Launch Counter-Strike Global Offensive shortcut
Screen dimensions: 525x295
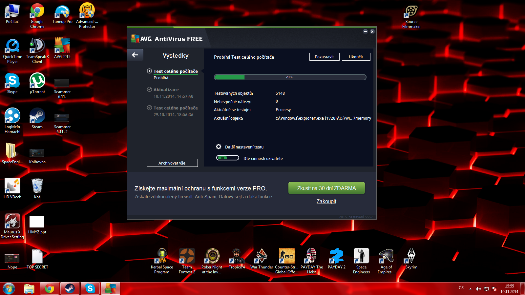point(287,261)
